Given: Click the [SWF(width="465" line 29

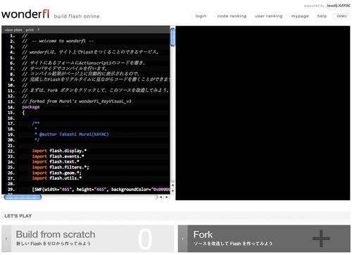Looking at the screenshot, I should pyautogui.click(x=101, y=189).
